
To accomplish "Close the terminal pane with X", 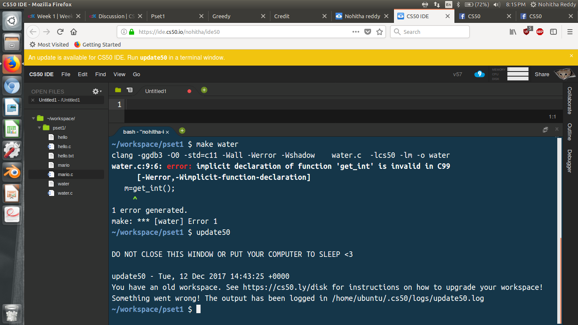I will click(557, 129).
